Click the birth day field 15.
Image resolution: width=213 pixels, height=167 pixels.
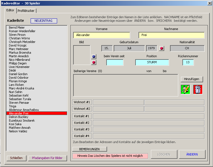[x=107, y=48]
